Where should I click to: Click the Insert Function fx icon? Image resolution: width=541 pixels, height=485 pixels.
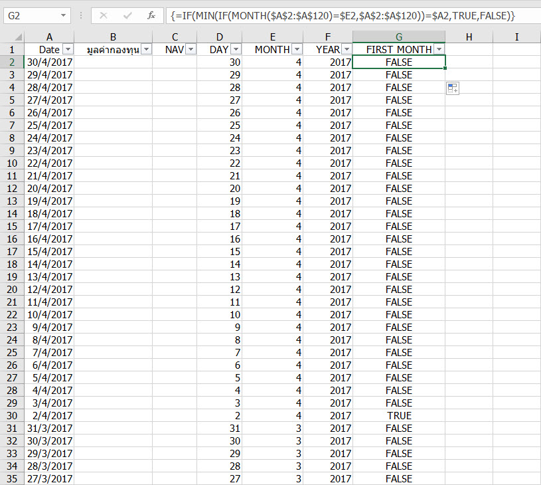click(151, 15)
